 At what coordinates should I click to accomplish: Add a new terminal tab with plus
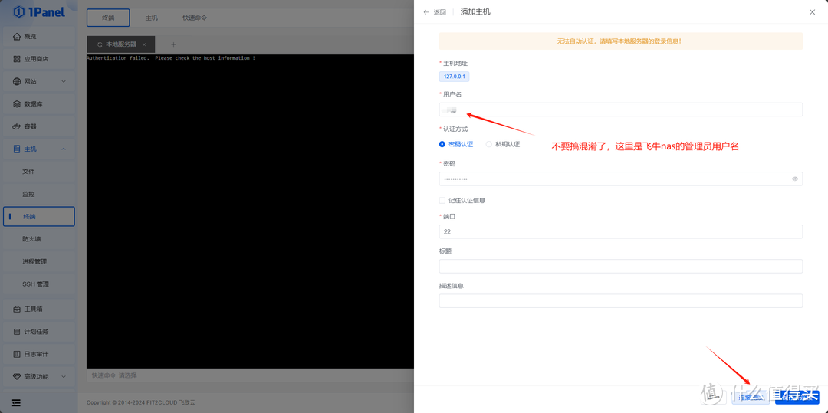(173, 44)
